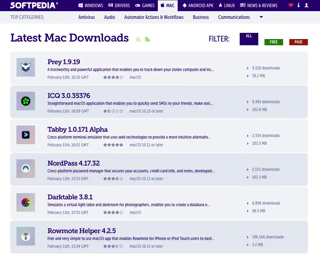Click macOS 10.13 or later text
320x257 pixels.
tap(146, 111)
